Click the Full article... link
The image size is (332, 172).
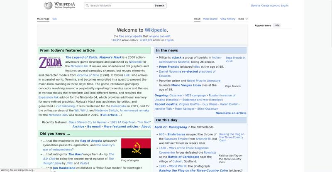[x=111, y=115]
